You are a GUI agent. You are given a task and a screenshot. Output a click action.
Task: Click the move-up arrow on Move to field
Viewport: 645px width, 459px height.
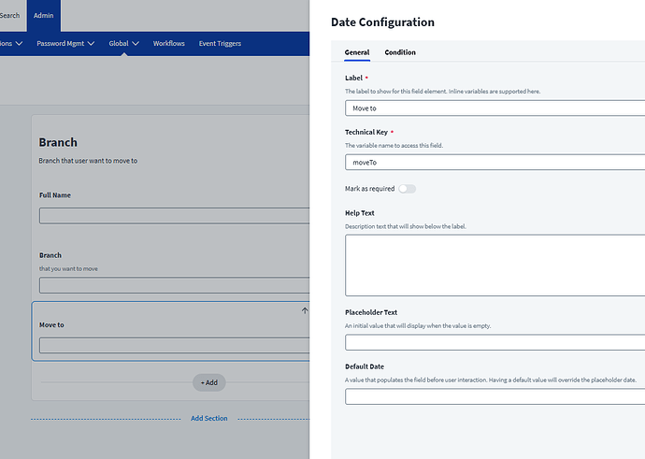(x=305, y=310)
